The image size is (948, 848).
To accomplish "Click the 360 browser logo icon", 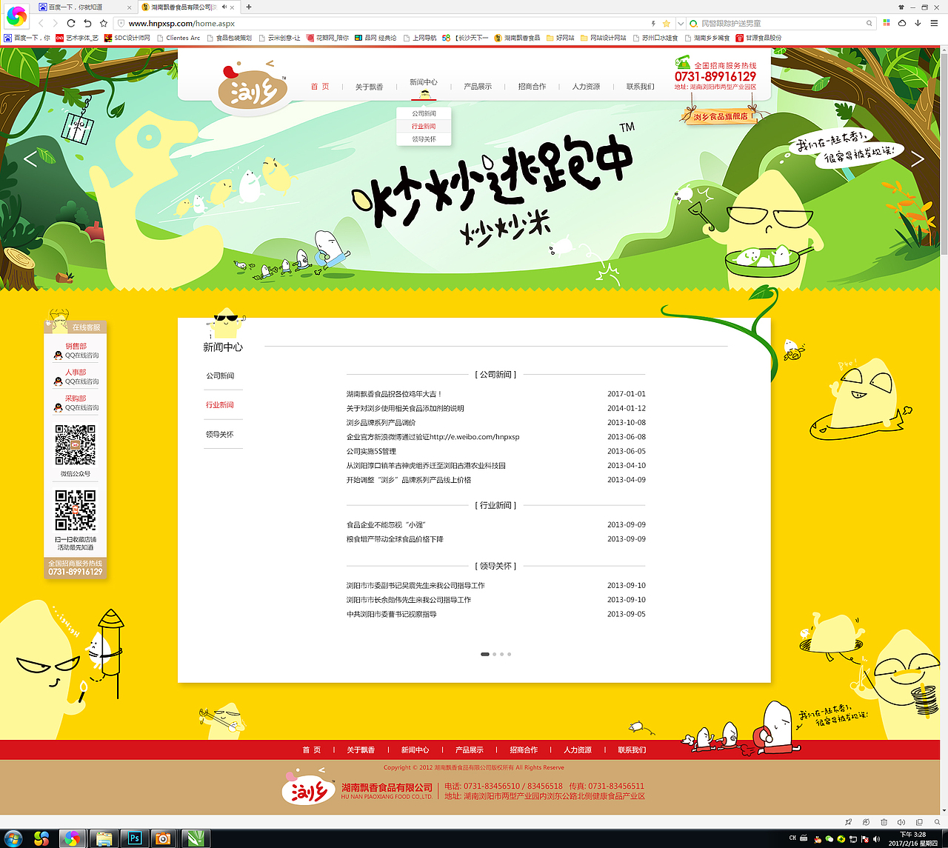I will point(16,16).
